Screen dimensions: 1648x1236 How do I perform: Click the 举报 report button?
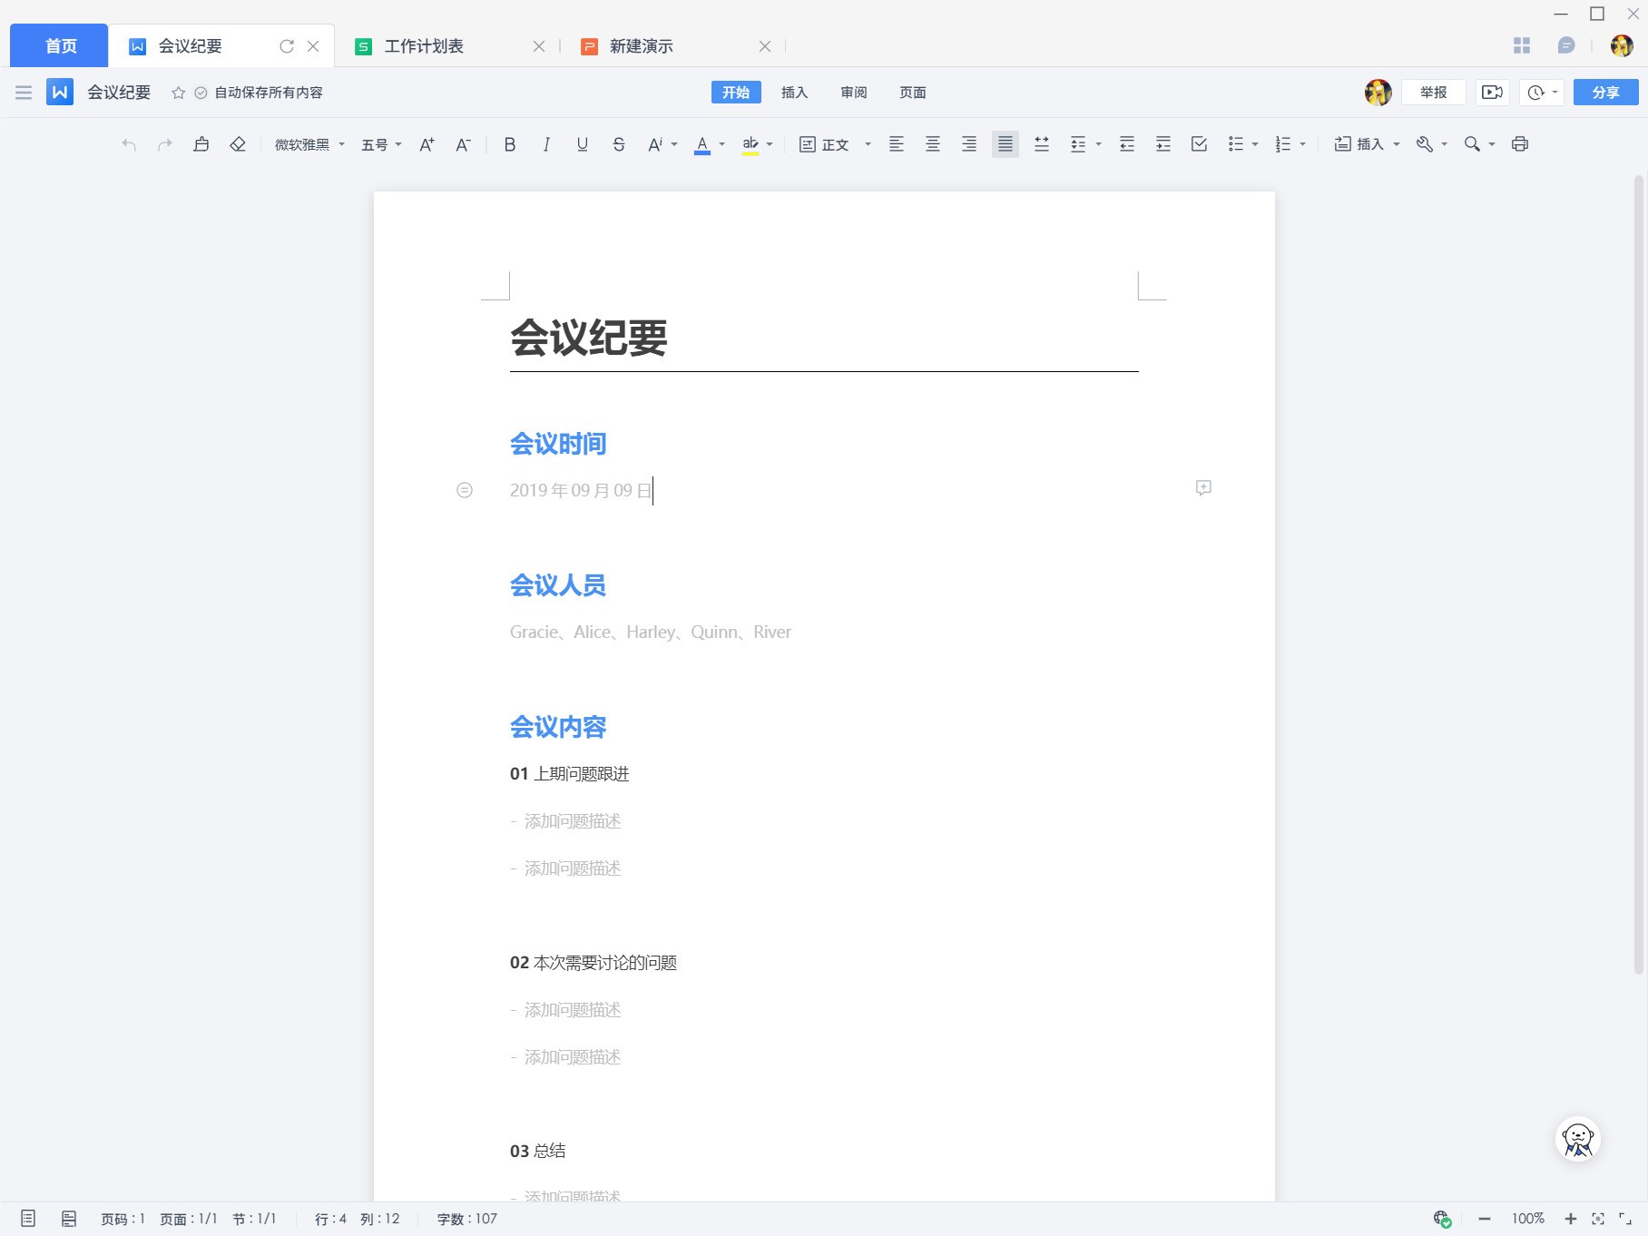click(1434, 93)
